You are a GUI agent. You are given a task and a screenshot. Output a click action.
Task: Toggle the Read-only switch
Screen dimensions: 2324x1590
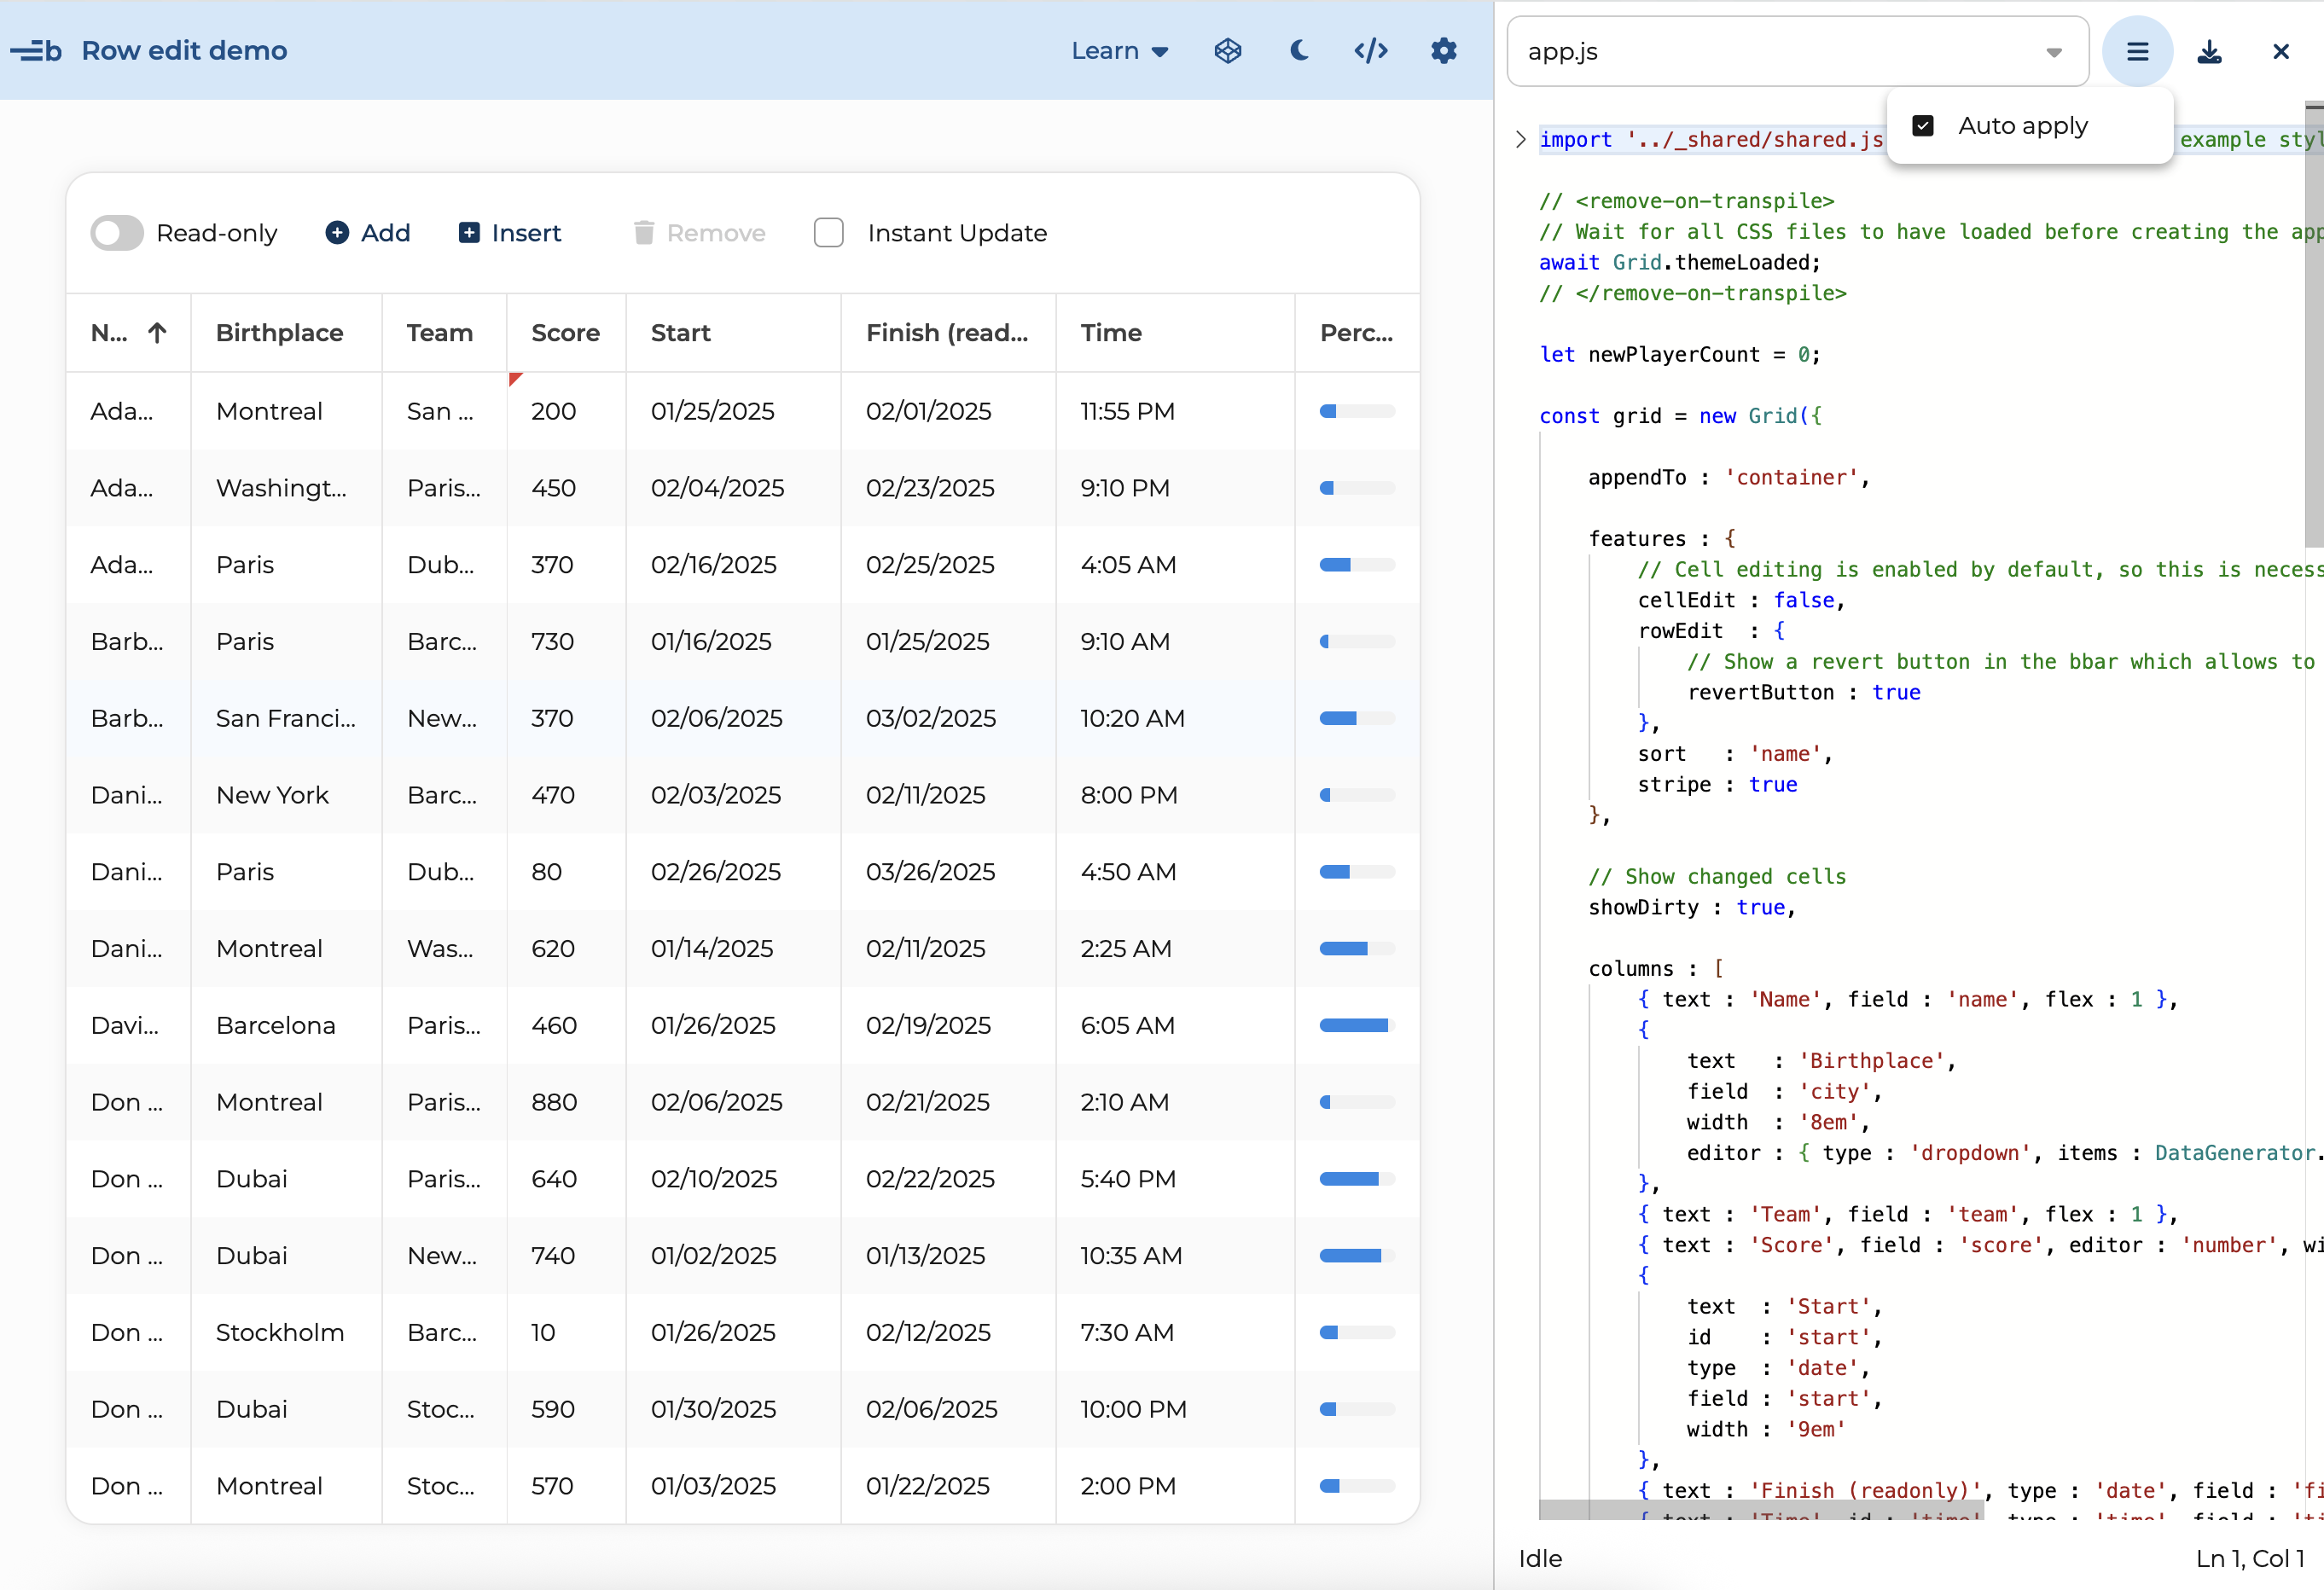(x=117, y=233)
